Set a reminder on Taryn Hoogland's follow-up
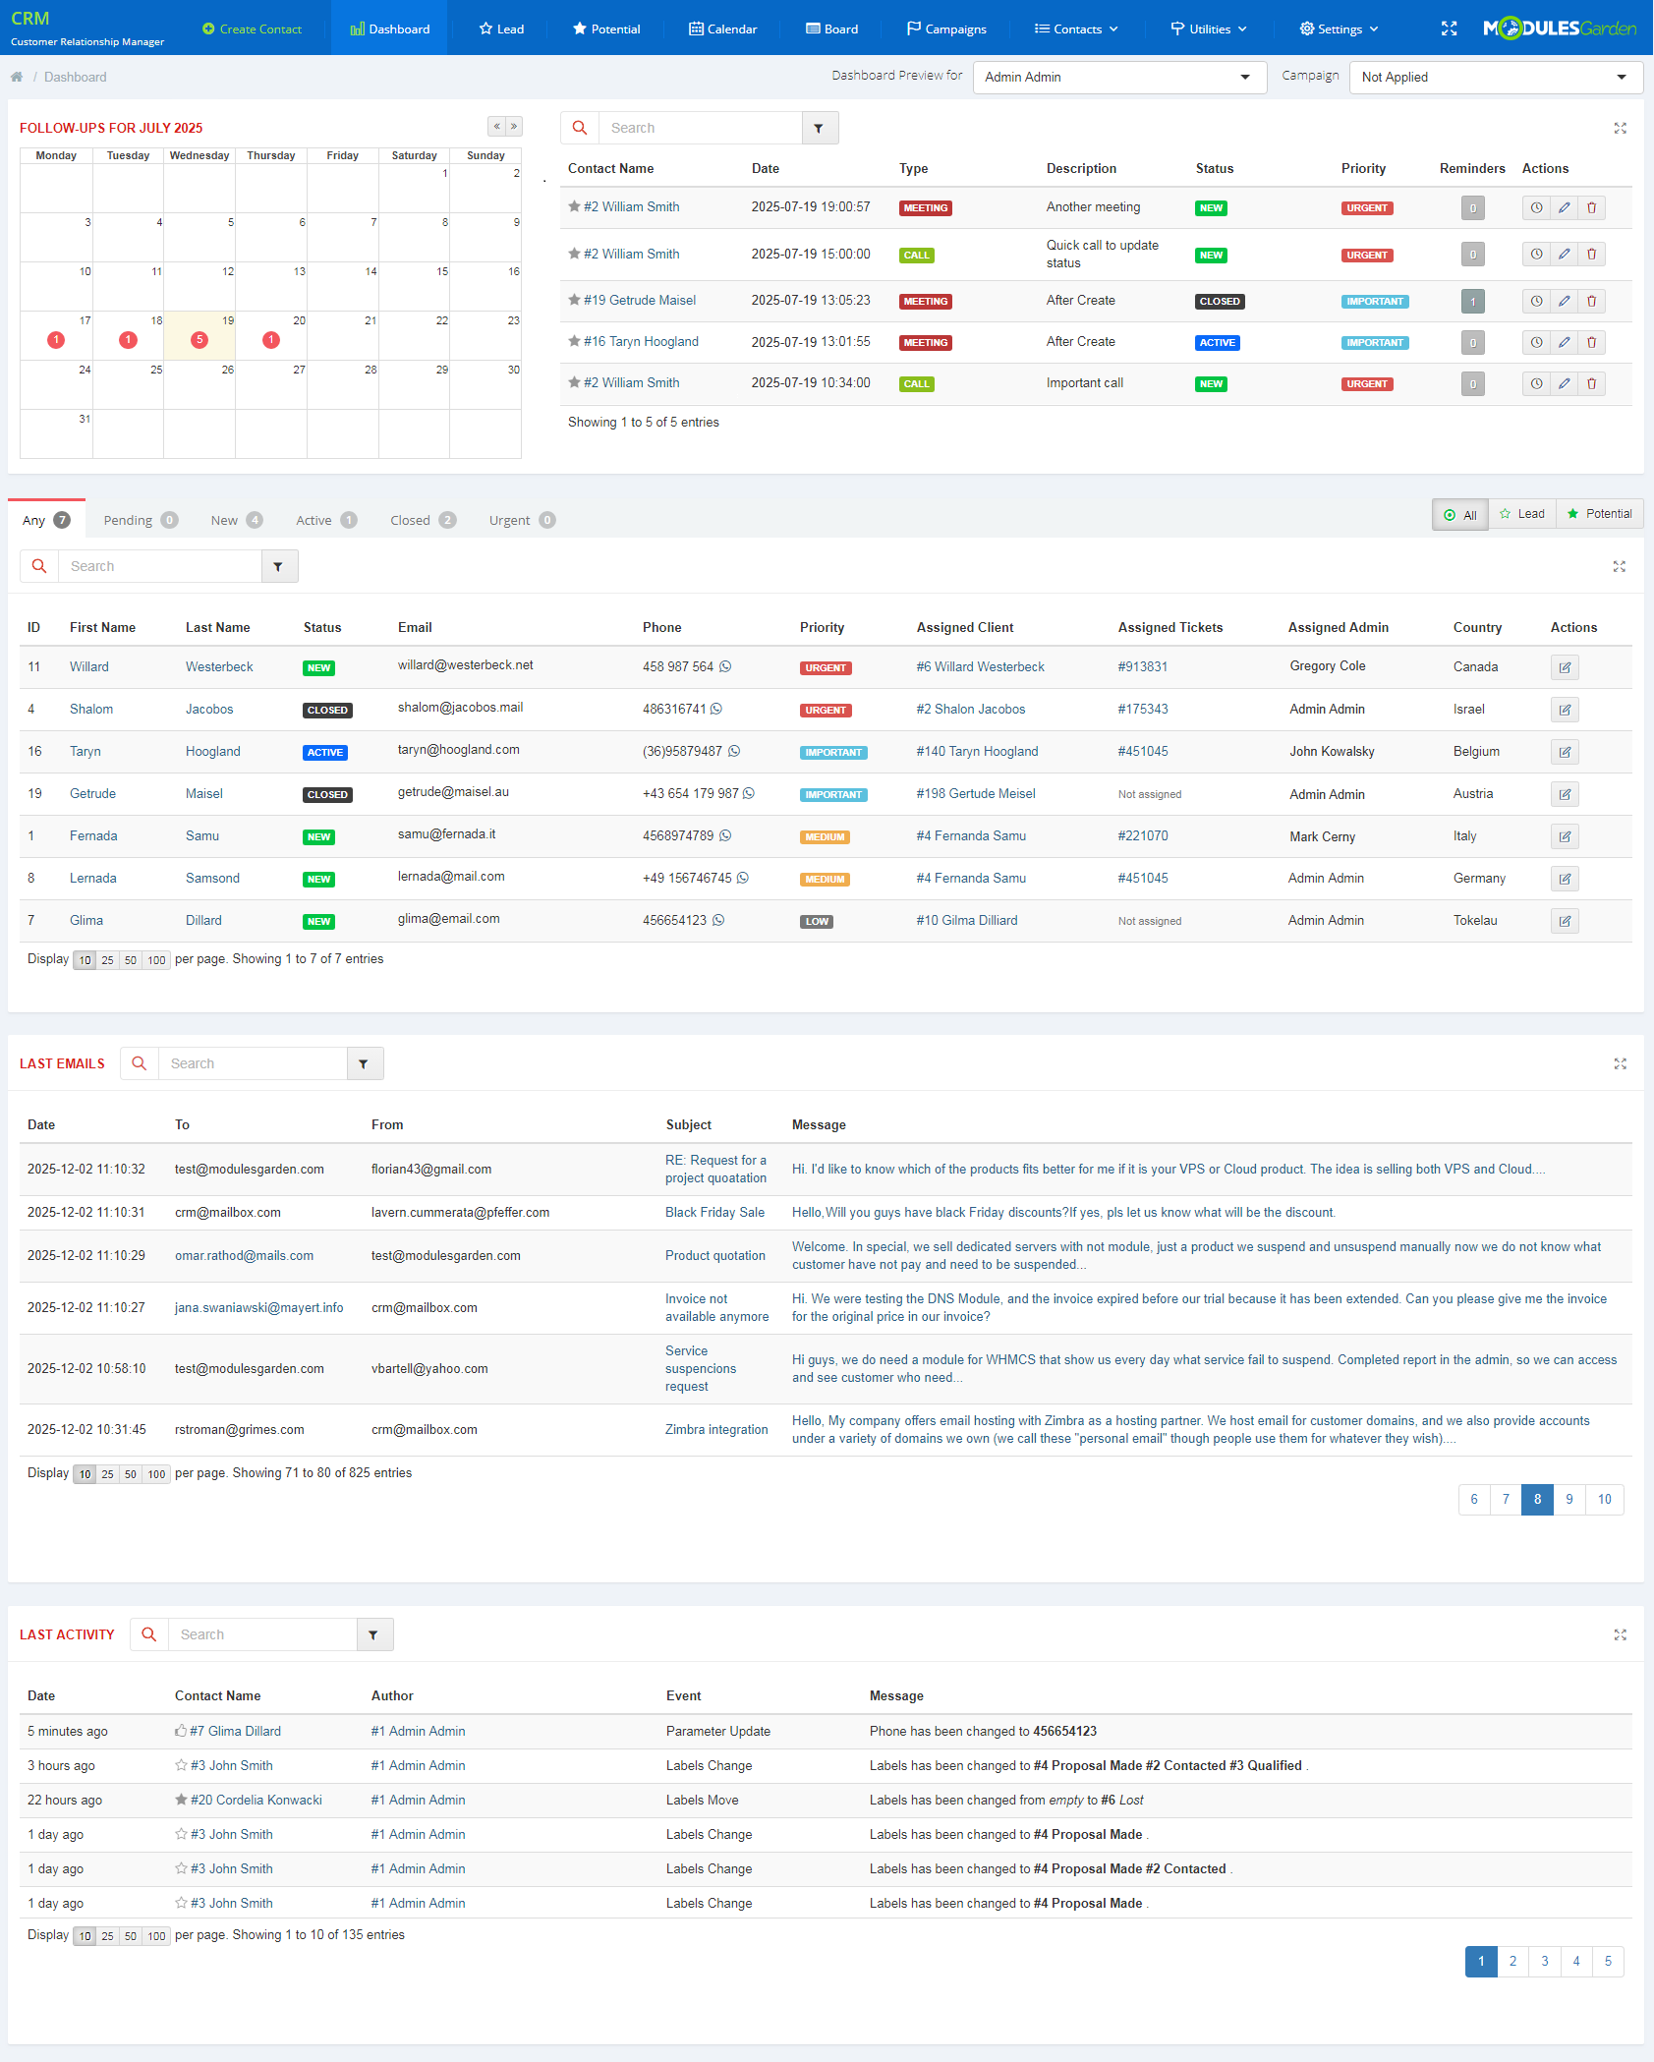The image size is (1654, 2062). 1536,342
